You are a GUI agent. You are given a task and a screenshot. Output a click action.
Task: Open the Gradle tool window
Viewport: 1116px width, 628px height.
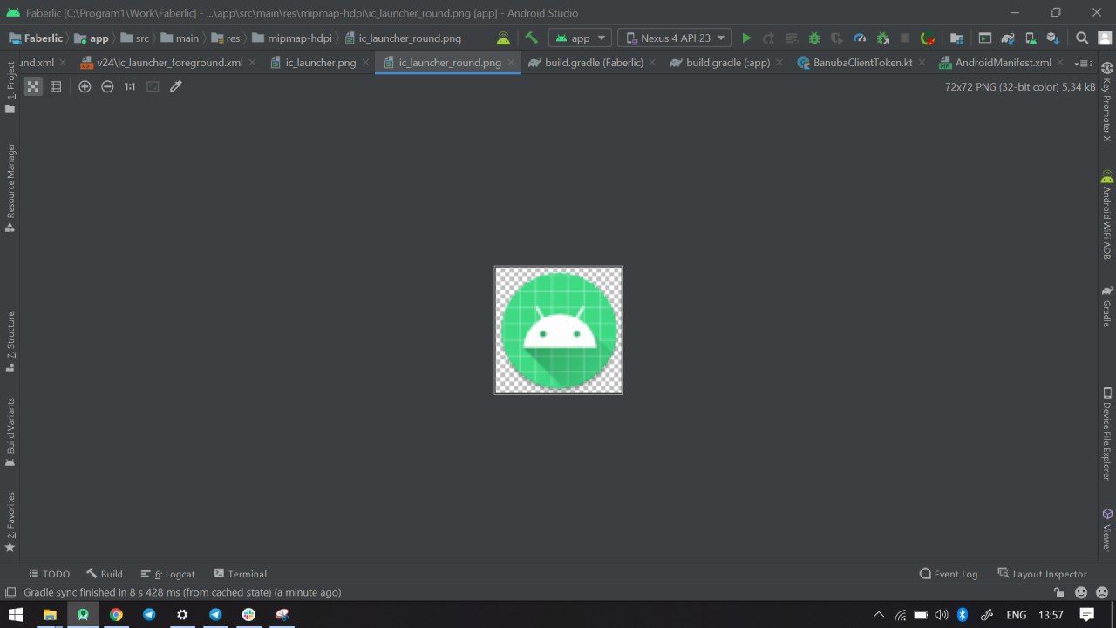pos(1106,305)
